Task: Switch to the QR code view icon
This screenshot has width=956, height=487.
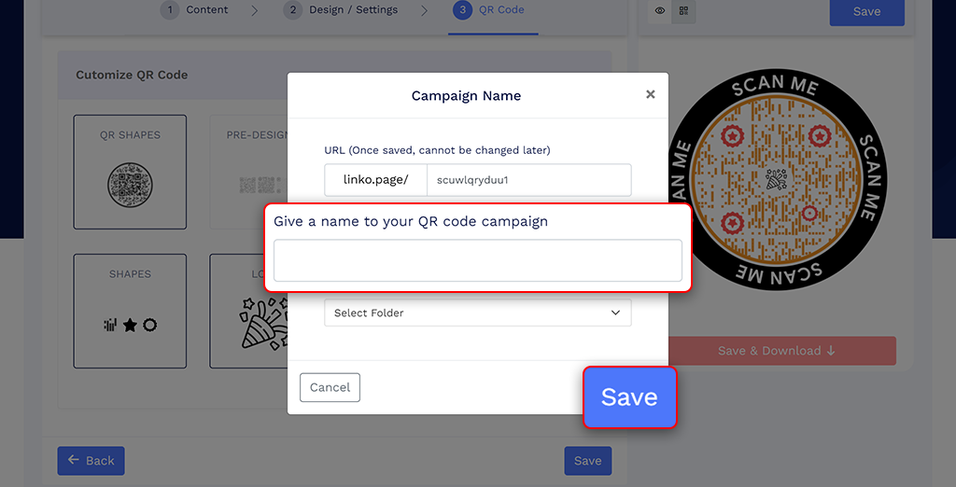Action: 683,11
